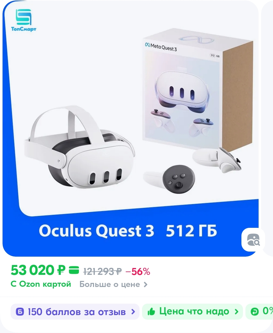Tap the ТопСмарт seller logo

(x=24, y=20)
